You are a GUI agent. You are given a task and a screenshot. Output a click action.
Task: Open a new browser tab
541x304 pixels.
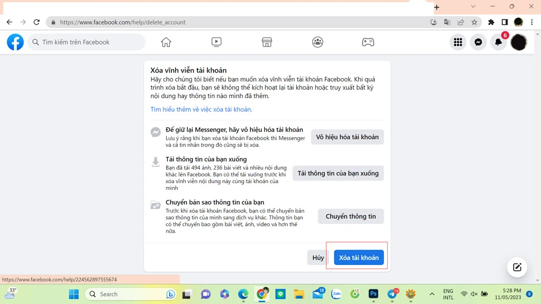click(x=437, y=7)
